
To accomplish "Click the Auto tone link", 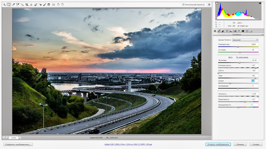I will tap(230, 57).
